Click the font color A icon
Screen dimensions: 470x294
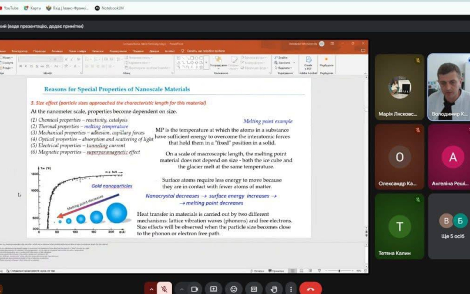point(76,66)
